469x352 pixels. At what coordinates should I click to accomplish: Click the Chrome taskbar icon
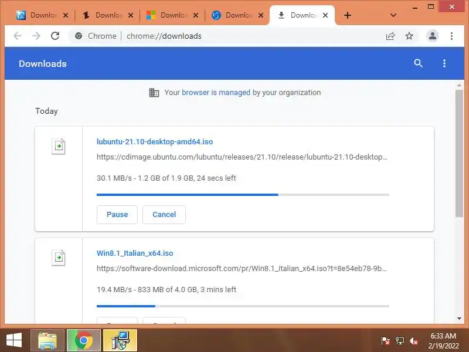(x=84, y=340)
